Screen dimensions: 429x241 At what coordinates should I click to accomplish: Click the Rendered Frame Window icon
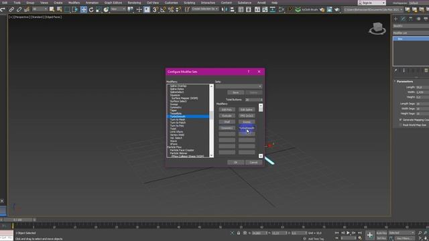(x=329, y=9)
